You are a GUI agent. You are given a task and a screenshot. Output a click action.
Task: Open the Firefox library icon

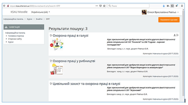coord(168,6)
